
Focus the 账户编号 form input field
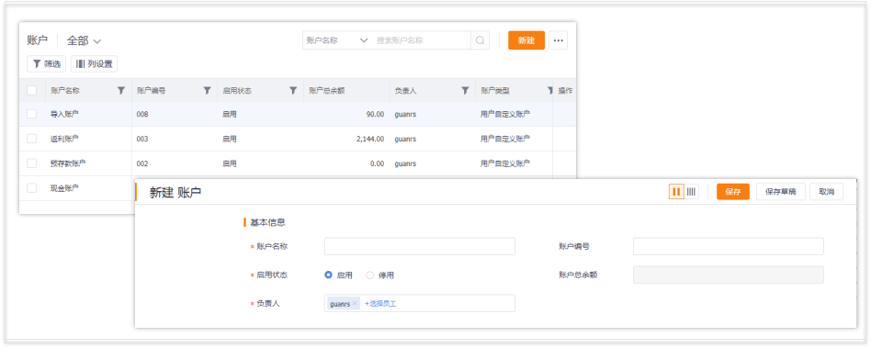pos(729,246)
